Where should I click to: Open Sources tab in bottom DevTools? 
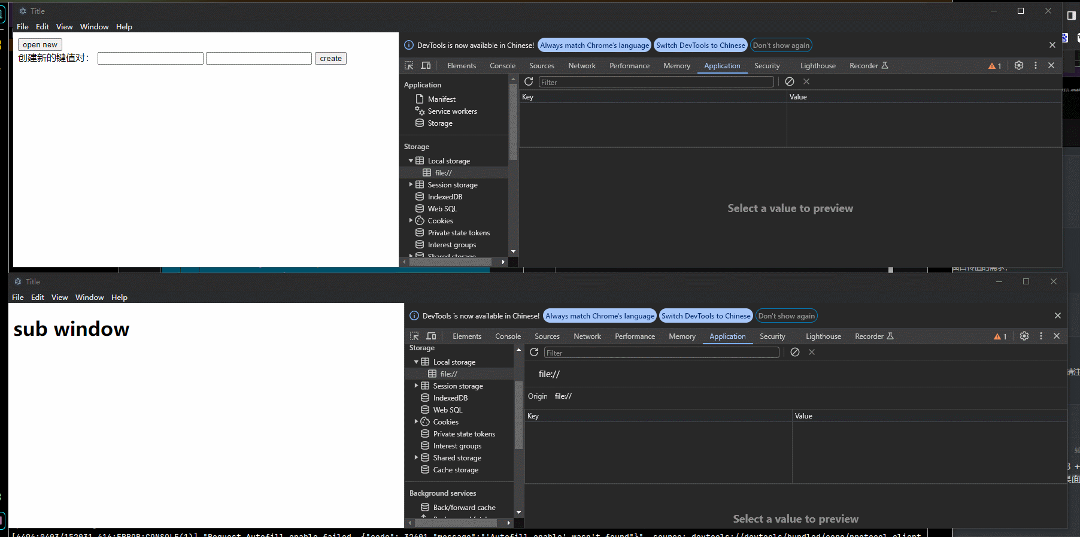pyautogui.click(x=547, y=336)
